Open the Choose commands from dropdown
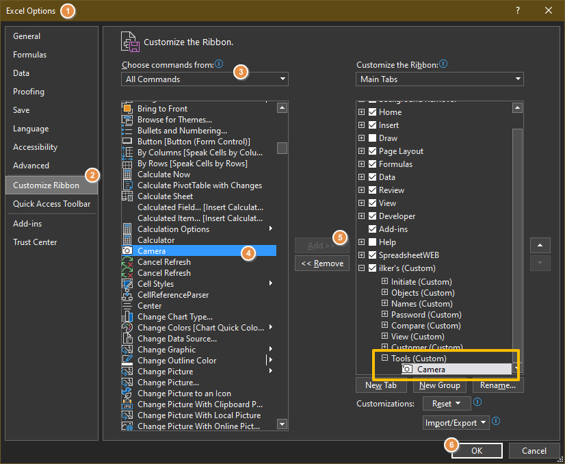 click(x=205, y=79)
